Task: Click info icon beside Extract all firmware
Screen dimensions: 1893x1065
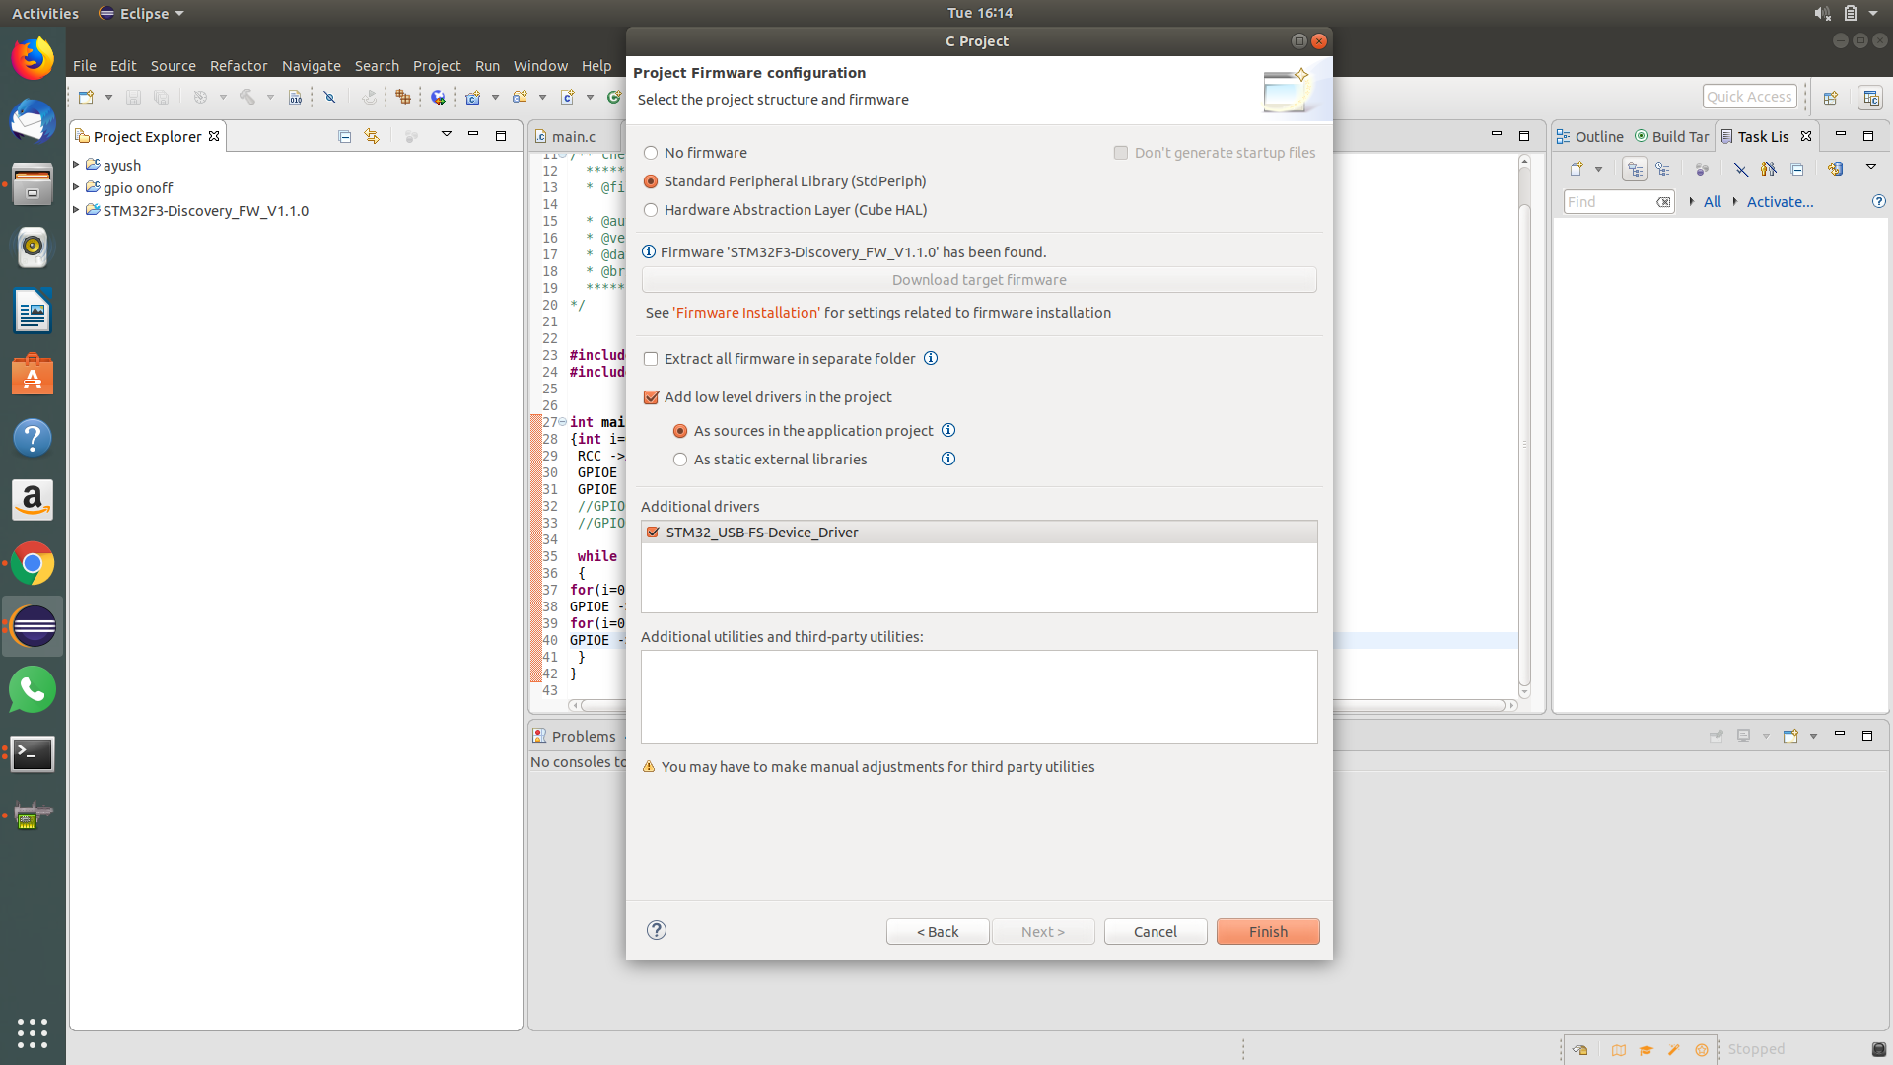Action: point(931,358)
